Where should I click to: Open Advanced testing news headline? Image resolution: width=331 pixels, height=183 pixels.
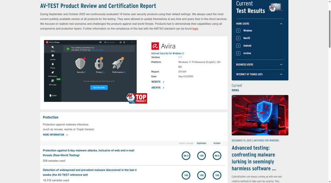(254, 158)
